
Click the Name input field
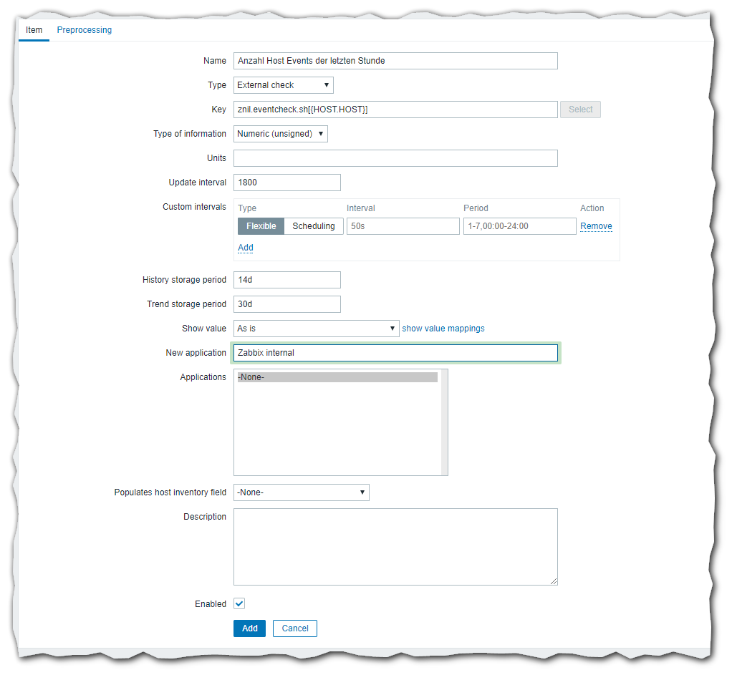[395, 61]
